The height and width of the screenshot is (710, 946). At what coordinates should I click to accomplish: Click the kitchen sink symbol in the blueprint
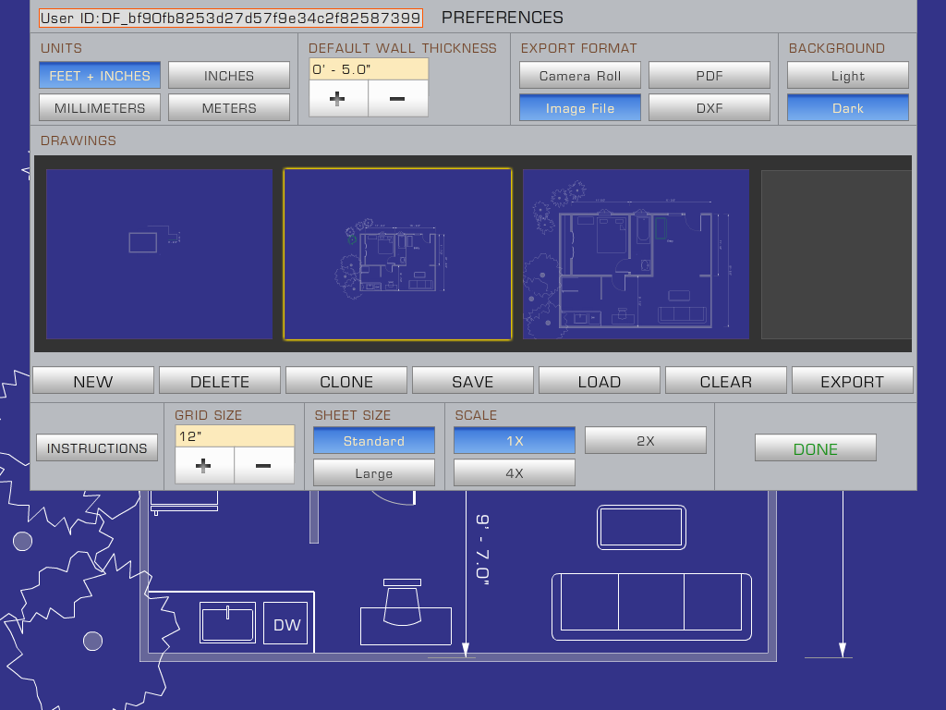[227, 623]
